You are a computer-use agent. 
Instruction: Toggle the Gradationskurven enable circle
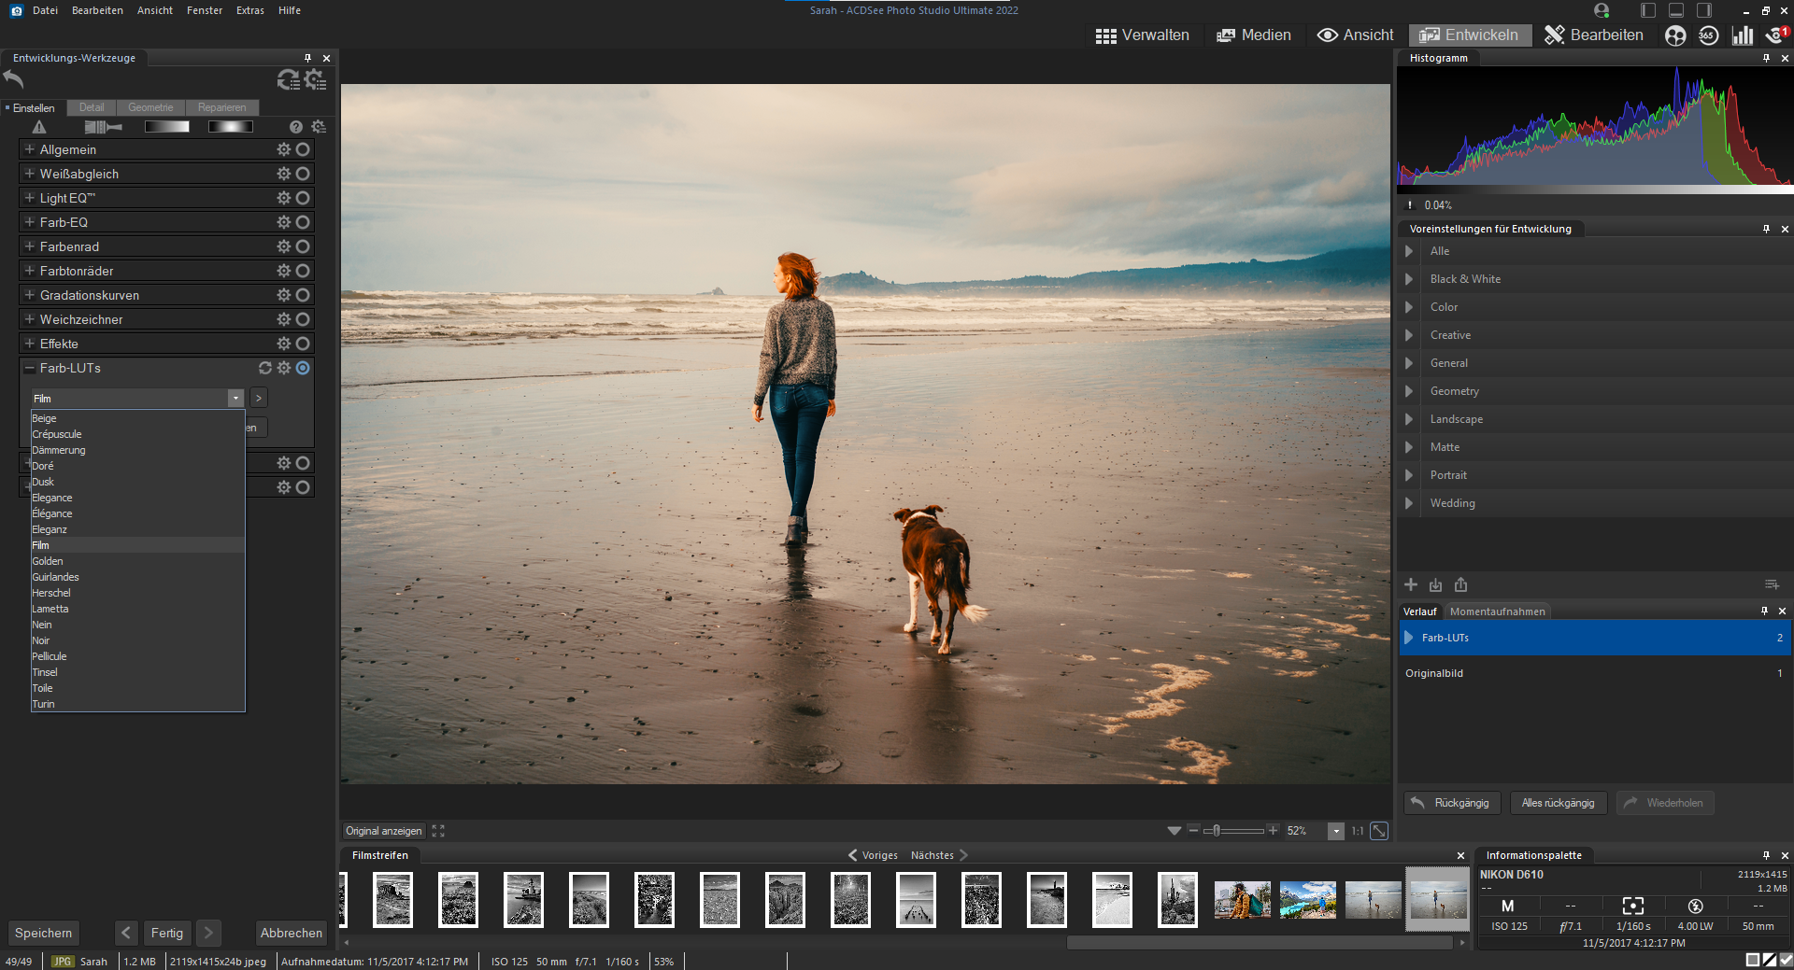(303, 295)
